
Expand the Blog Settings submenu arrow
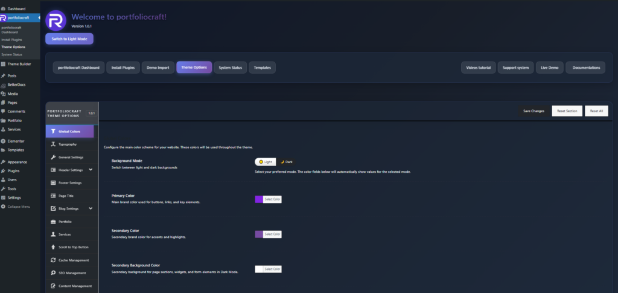91,208
